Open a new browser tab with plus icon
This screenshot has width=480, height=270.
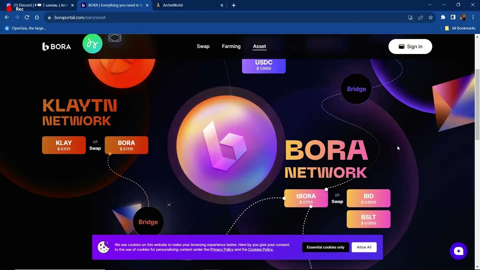[x=234, y=5]
